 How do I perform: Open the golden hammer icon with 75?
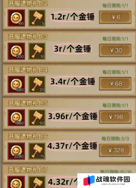pyautogui.click(x=37, y=151)
